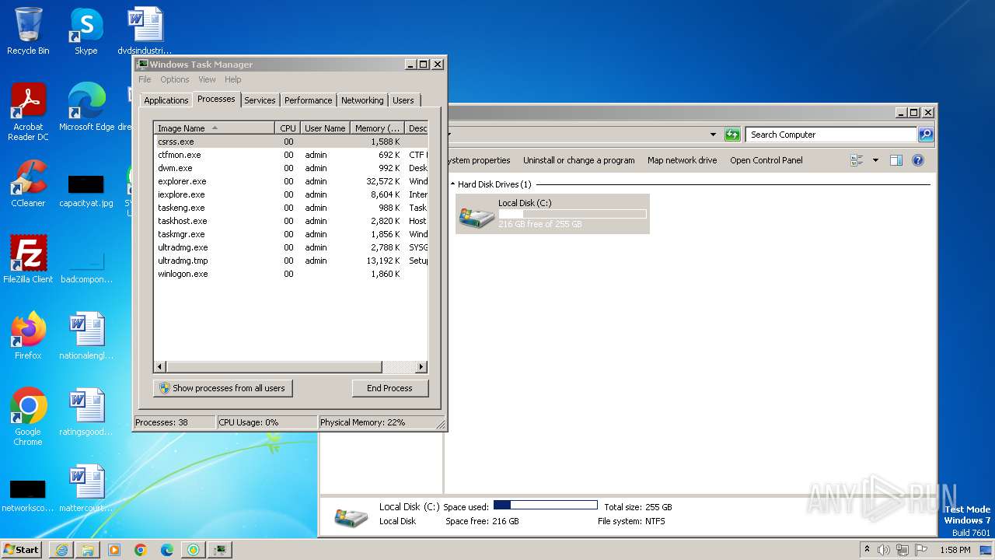995x560 pixels.
Task: Click the Edge icon in the taskbar
Action: tap(167, 550)
